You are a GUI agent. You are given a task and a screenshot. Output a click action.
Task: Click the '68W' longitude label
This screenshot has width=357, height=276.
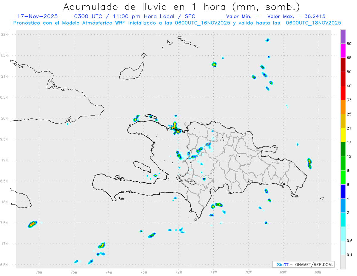pyautogui.click(x=318, y=272)
